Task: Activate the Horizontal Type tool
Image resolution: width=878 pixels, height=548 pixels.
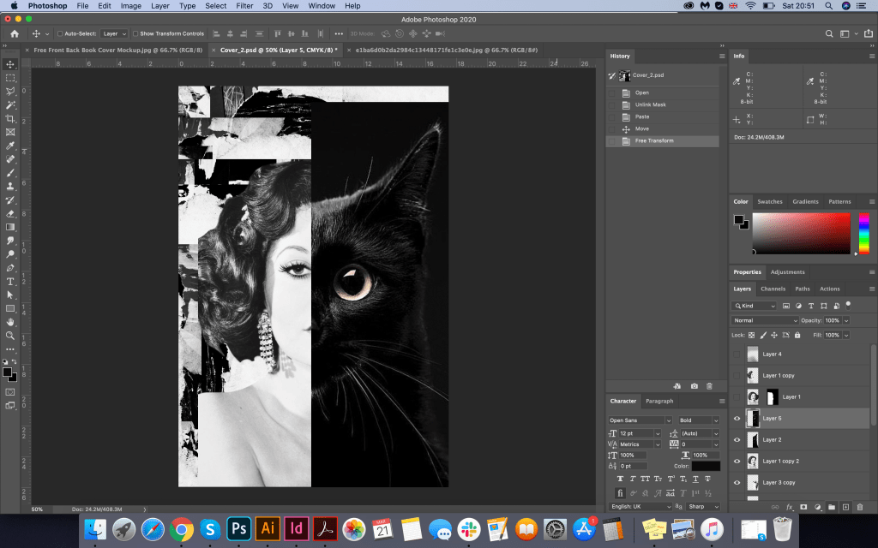Action: click(x=10, y=281)
